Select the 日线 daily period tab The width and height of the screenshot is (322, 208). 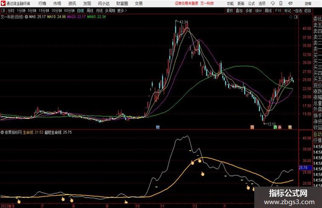click(80, 11)
